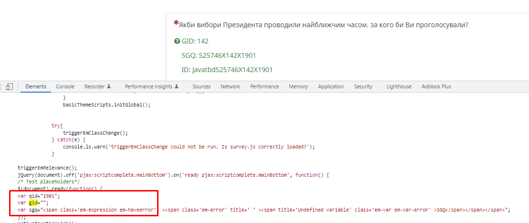Open the Sources panel tab
This screenshot has height=223, width=529.
[201, 86]
